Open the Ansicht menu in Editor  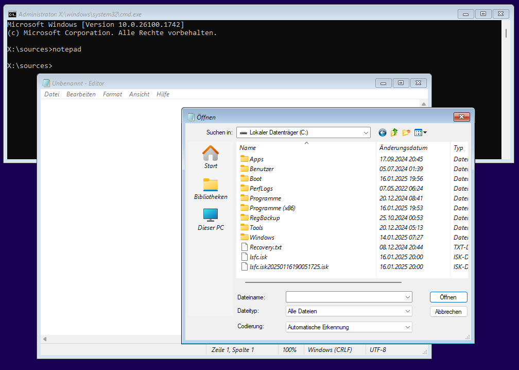140,94
